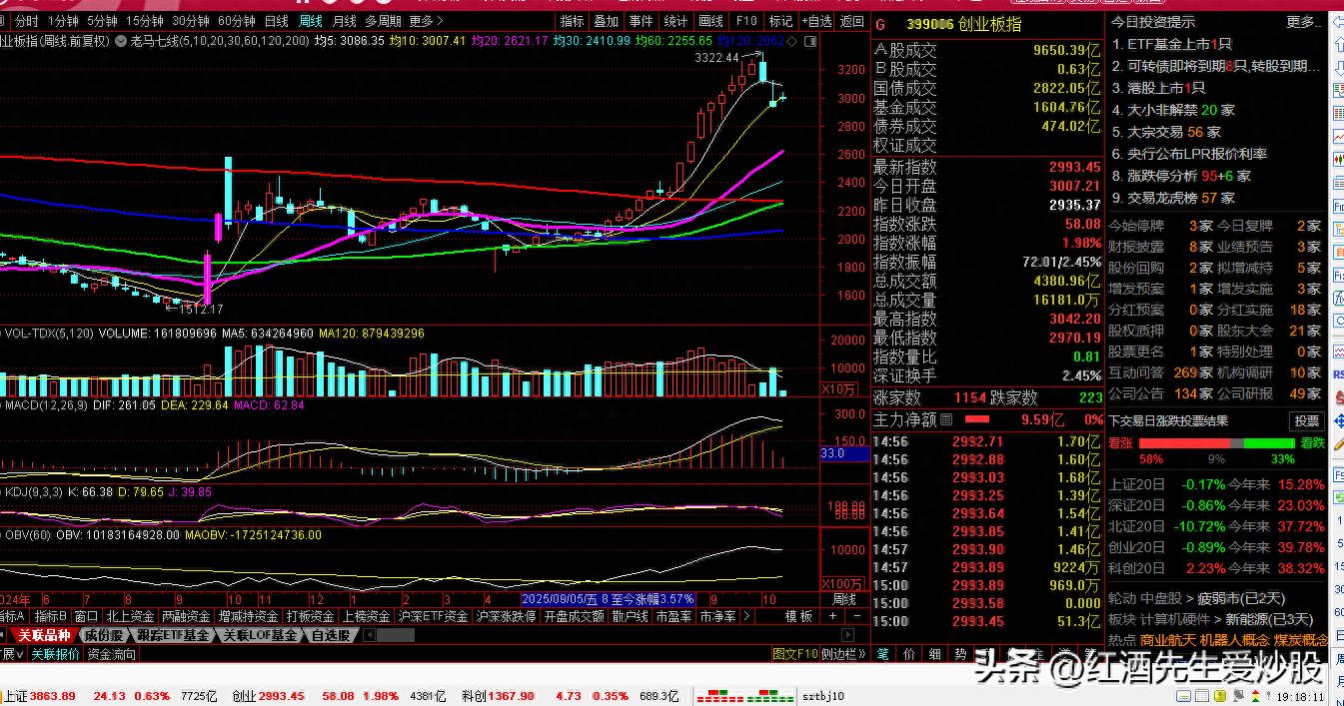Select the 打板资金 indicator tab
The width and height of the screenshot is (1344, 706).
point(310,617)
